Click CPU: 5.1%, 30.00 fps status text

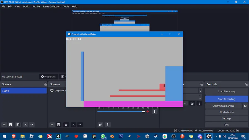[228, 131]
